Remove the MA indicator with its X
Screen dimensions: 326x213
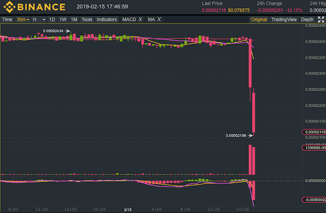tap(159, 20)
